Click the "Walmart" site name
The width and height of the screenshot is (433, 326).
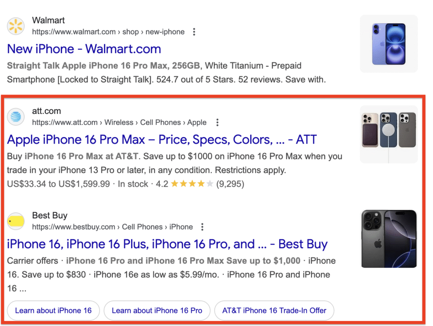pos(48,20)
